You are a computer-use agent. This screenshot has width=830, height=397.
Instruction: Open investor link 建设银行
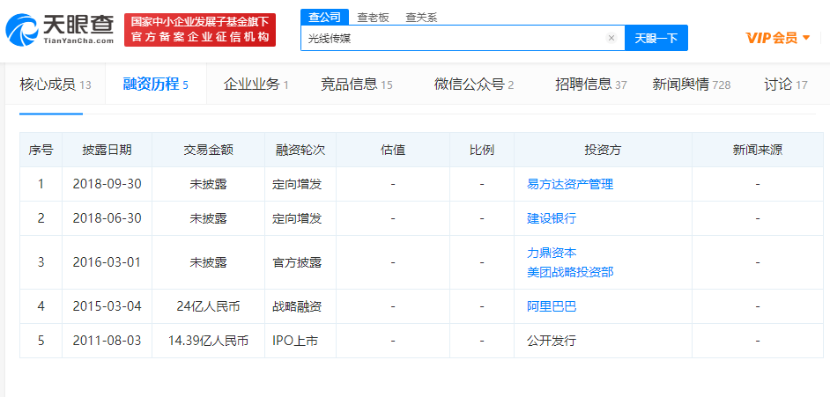point(551,217)
